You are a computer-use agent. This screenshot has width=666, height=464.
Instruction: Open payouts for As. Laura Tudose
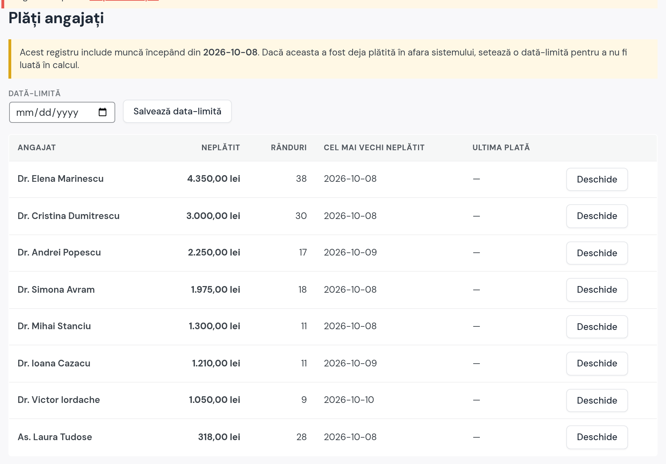tap(597, 437)
